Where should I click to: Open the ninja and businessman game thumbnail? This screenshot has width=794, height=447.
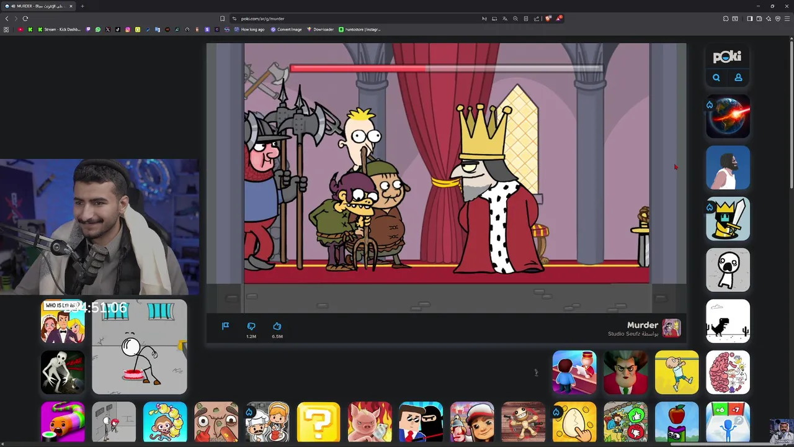click(421, 422)
